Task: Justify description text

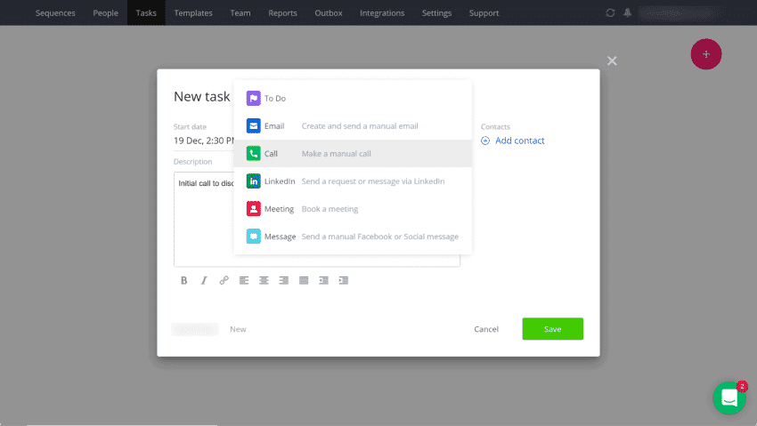Action: pos(304,280)
